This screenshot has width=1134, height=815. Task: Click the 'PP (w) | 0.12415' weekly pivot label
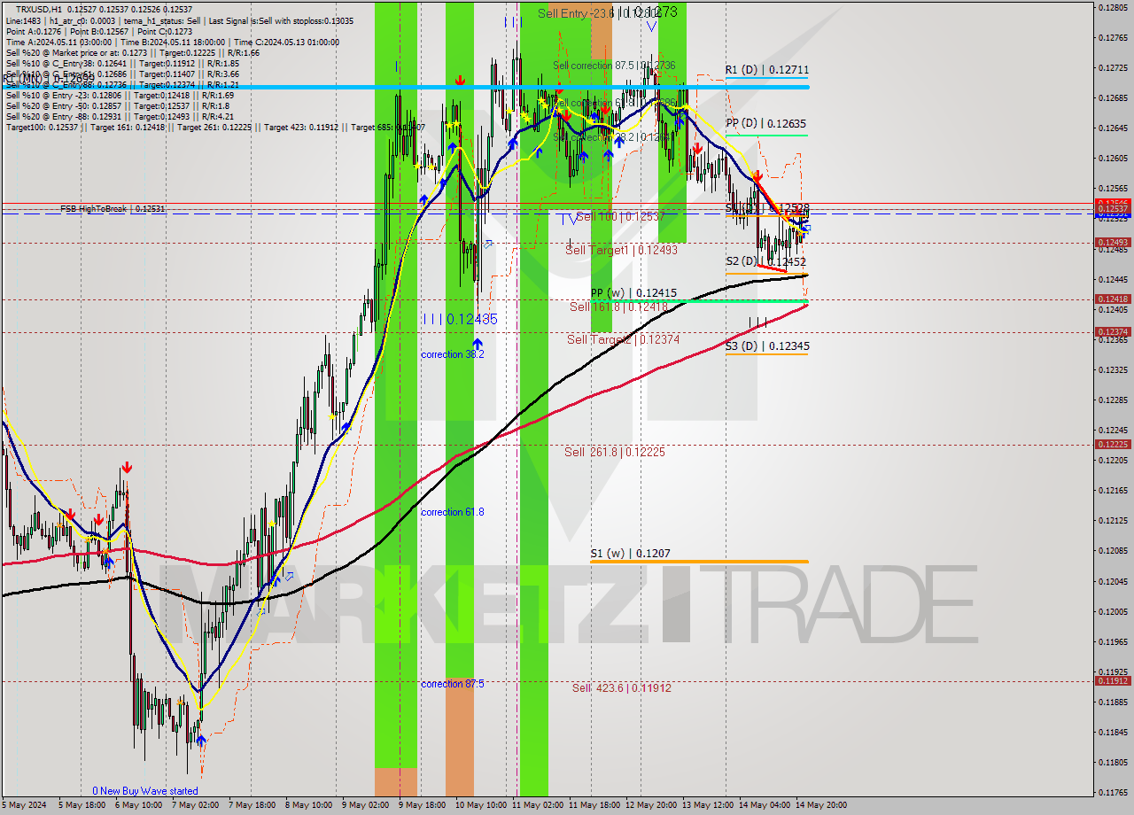(633, 292)
